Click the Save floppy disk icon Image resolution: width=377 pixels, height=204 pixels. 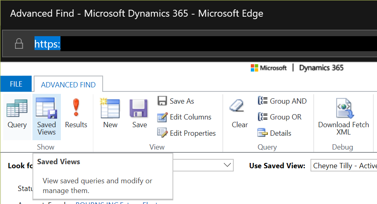click(139, 114)
